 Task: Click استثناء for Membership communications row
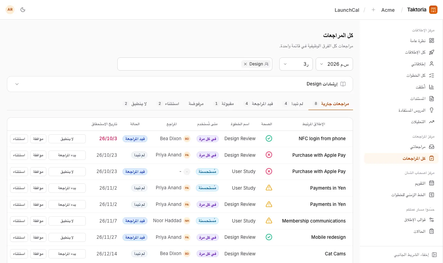coord(19,221)
